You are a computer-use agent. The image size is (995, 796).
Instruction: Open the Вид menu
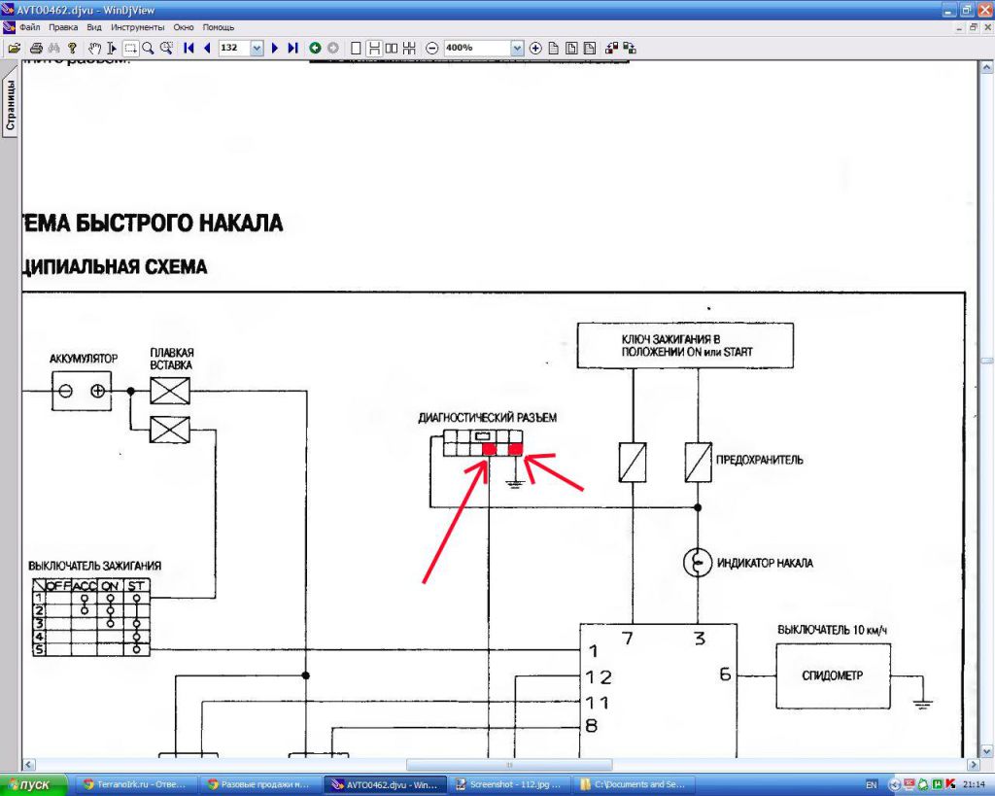click(94, 27)
